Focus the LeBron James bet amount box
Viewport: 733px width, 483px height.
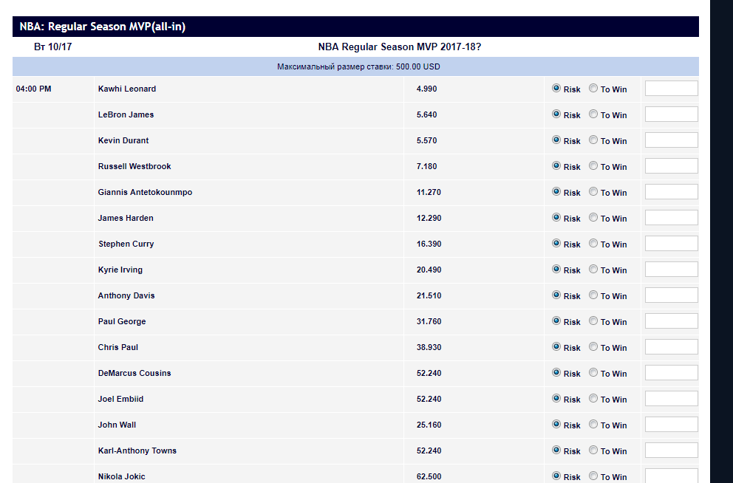671,114
